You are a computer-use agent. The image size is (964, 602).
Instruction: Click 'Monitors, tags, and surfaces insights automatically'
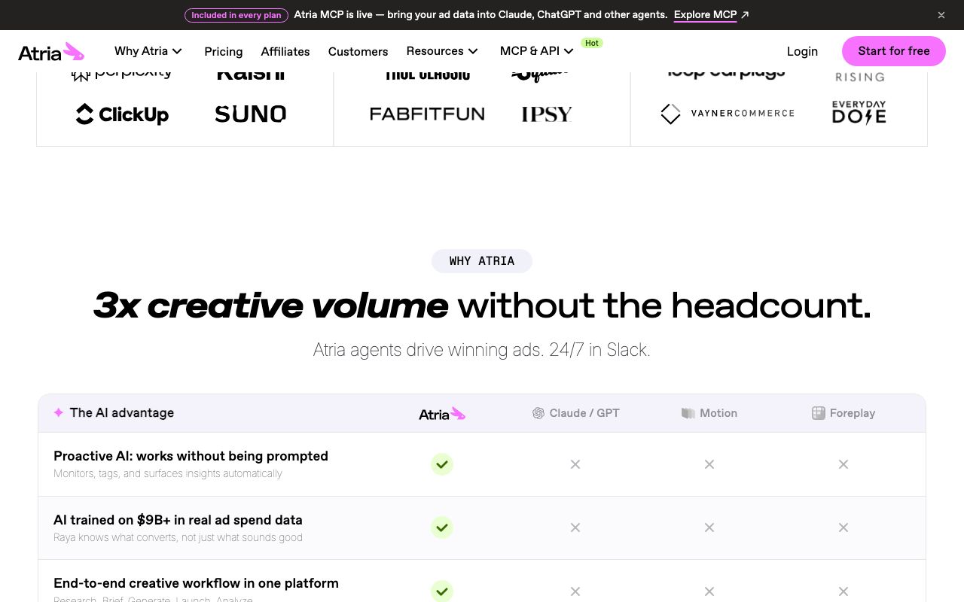point(168,473)
